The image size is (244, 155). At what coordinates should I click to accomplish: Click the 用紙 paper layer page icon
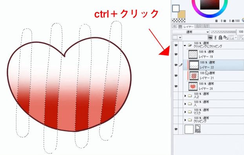197,127
